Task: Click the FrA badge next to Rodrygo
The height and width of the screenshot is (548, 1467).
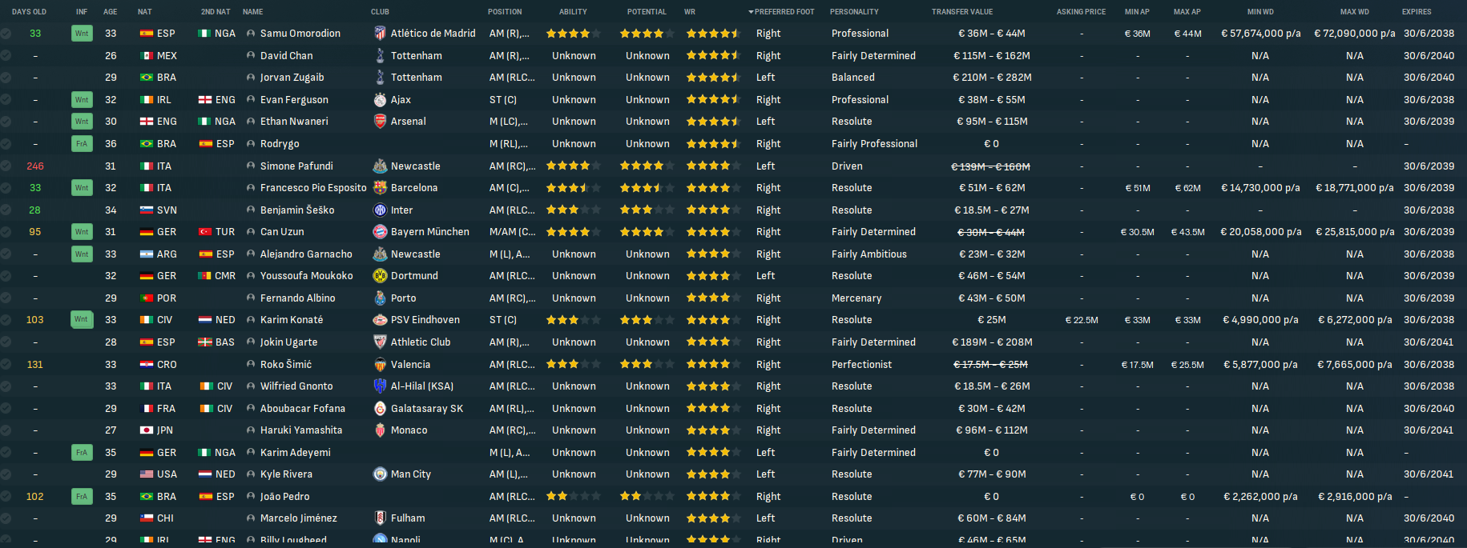Action: 82,144
